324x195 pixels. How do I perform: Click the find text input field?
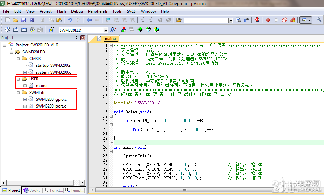tap(206, 20)
